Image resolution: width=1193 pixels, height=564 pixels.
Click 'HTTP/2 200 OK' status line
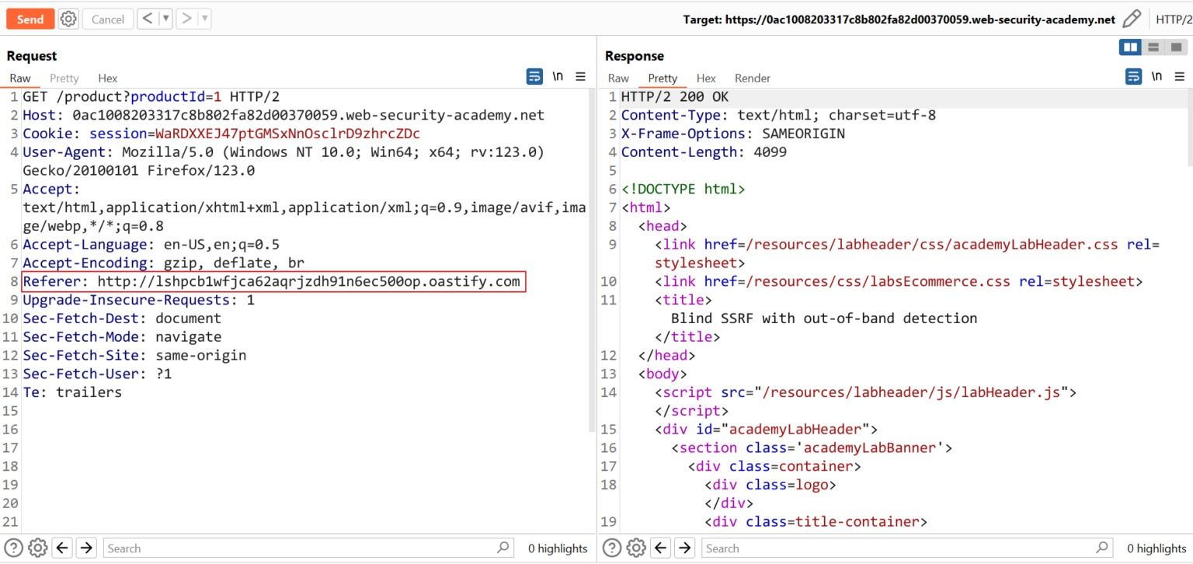click(675, 97)
